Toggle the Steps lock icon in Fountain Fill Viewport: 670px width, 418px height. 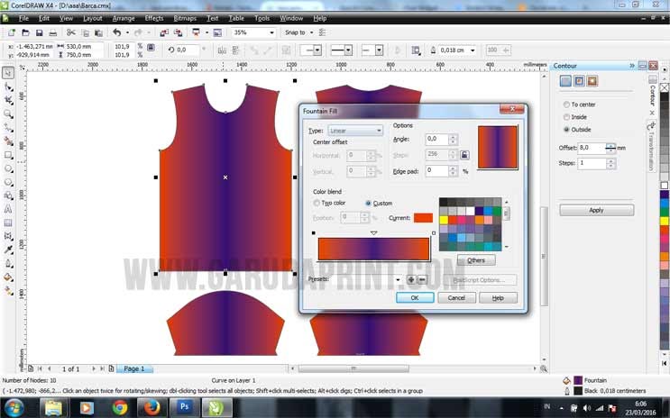pyautogui.click(x=464, y=155)
